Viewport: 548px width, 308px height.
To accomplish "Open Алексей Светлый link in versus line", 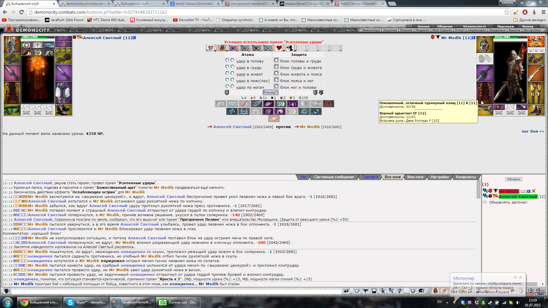I will click(x=232, y=127).
